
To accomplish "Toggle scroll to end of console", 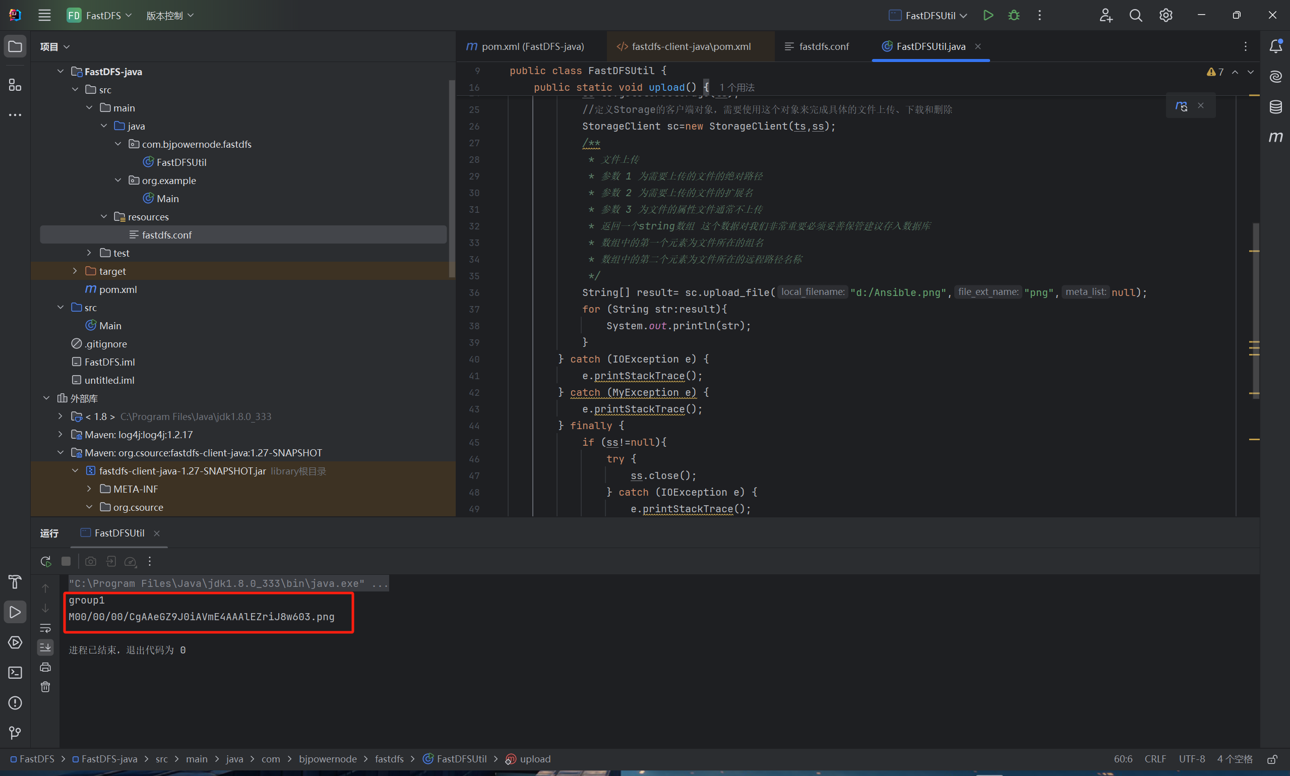I will (x=45, y=647).
